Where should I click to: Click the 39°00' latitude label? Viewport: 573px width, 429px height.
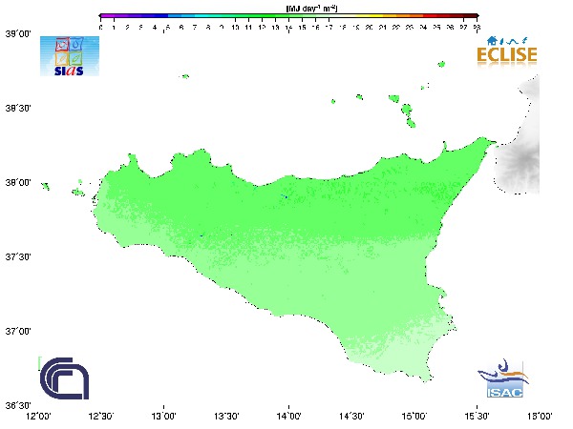tap(18, 34)
